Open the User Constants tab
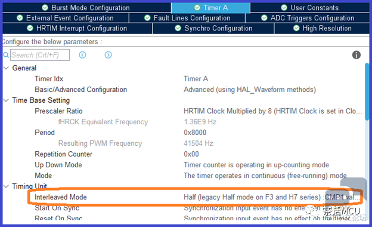The height and width of the screenshot is (227, 372). click(310, 8)
